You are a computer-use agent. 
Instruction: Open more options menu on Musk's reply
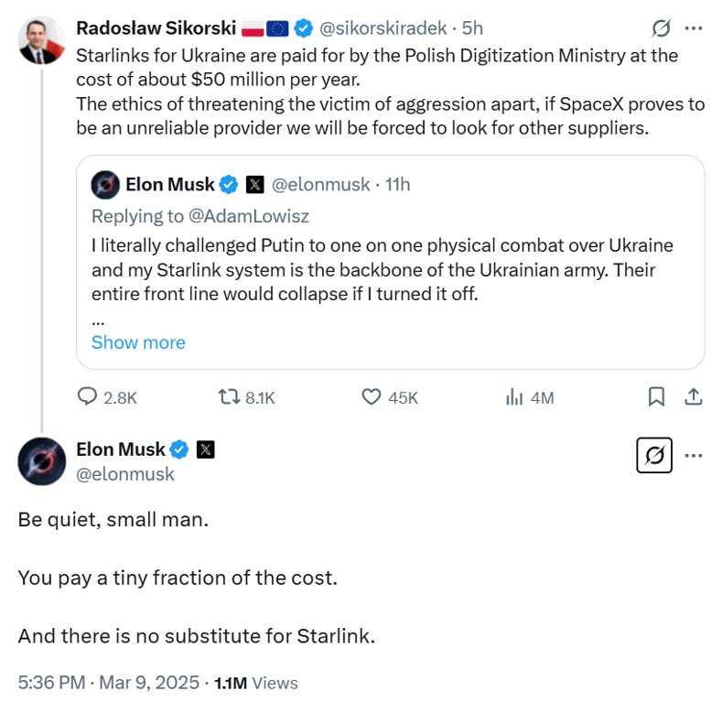(694, 455)
